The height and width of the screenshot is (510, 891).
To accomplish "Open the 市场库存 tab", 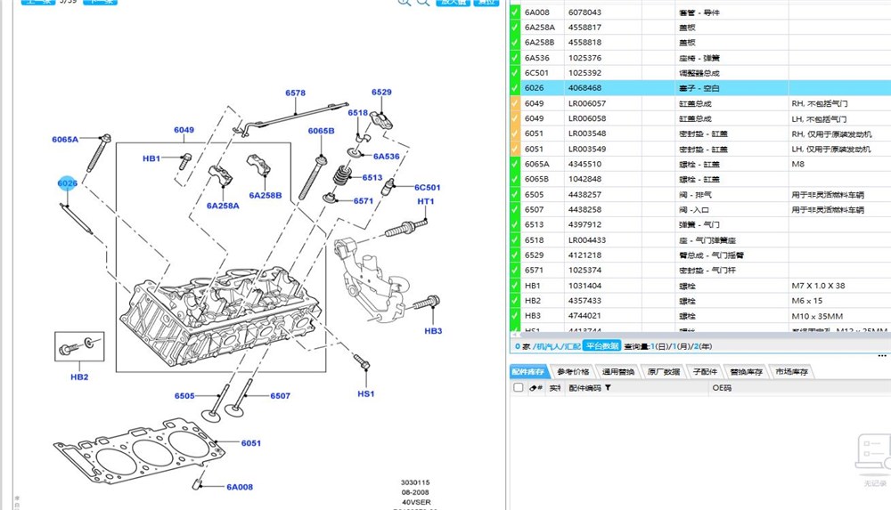I will click(791, 371).
